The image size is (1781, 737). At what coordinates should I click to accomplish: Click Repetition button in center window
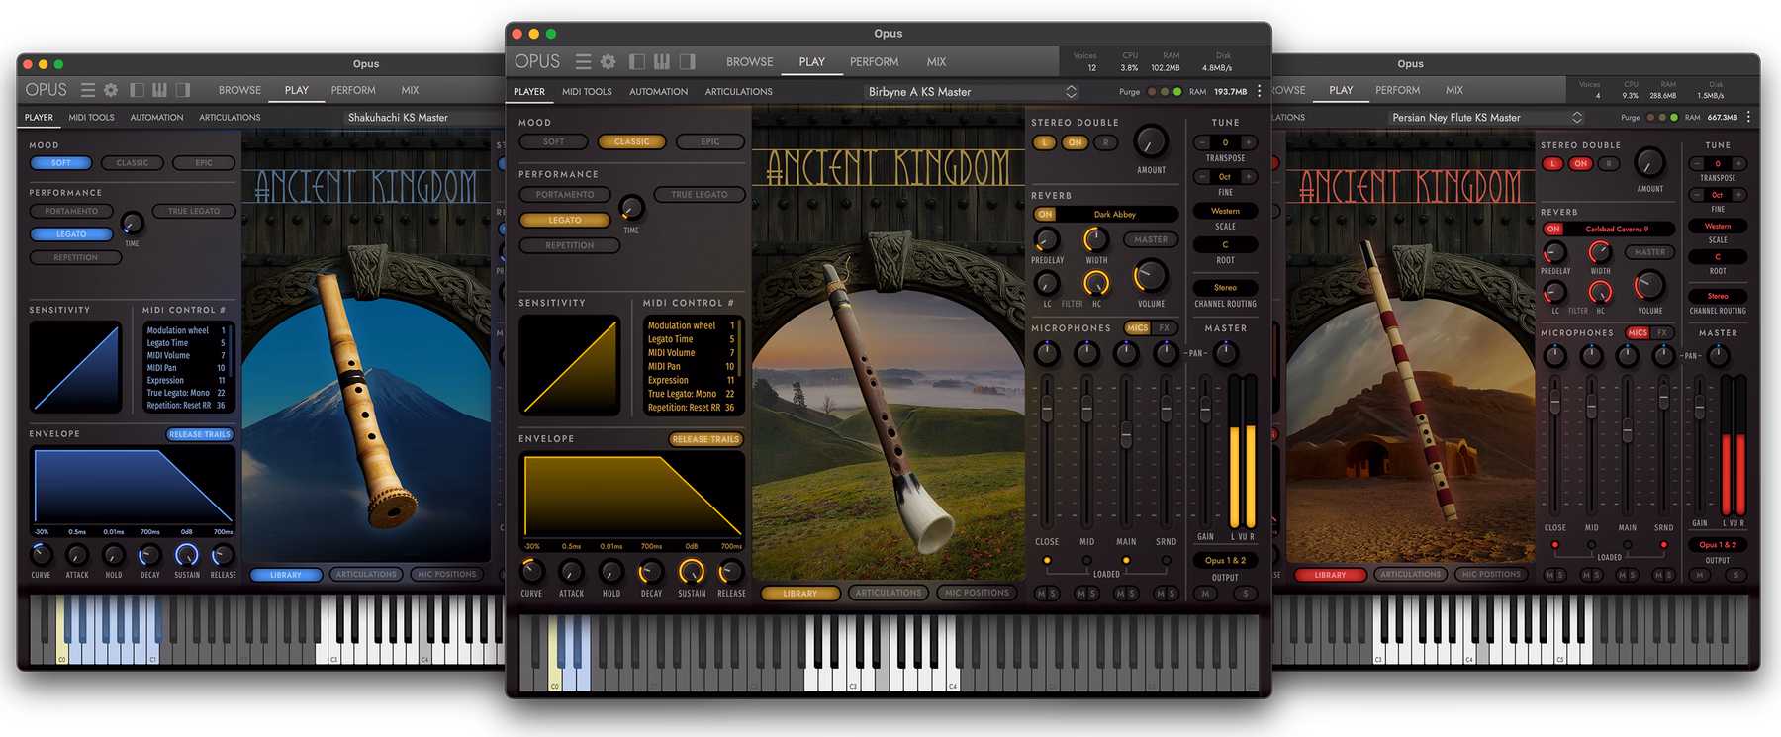click(570, 245)
